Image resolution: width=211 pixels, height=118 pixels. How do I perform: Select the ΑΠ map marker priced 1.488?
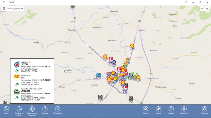point(126,64)
